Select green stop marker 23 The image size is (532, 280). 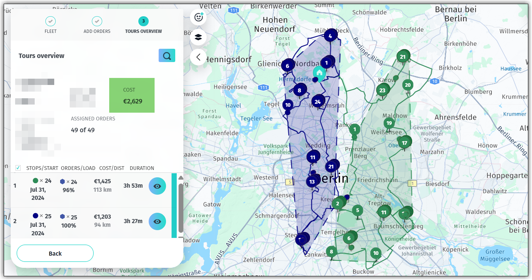tap(382, 90)
